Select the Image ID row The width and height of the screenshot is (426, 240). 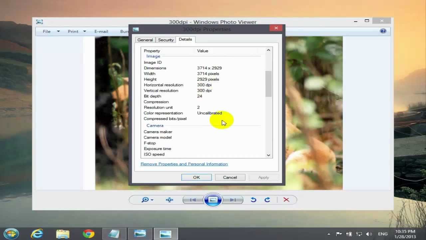[x=203, y=62]
